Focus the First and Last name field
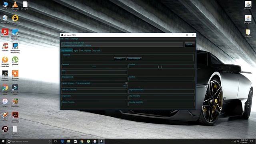Image resolution: width=256 pixels, height=144 pixels. click(x=94, y=92)
